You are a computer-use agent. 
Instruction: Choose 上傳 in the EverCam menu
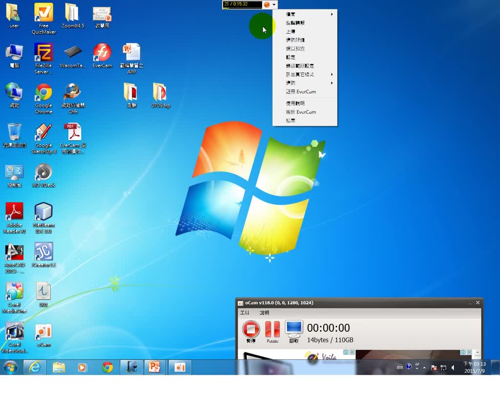tap(305, 31)
